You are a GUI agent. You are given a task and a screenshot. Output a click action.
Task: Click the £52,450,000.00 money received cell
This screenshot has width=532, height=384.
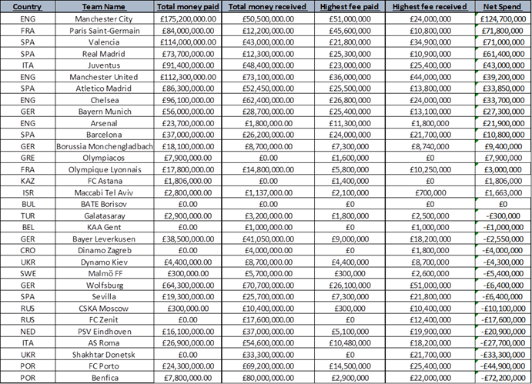pyautogui.click(x=268, y=88)
